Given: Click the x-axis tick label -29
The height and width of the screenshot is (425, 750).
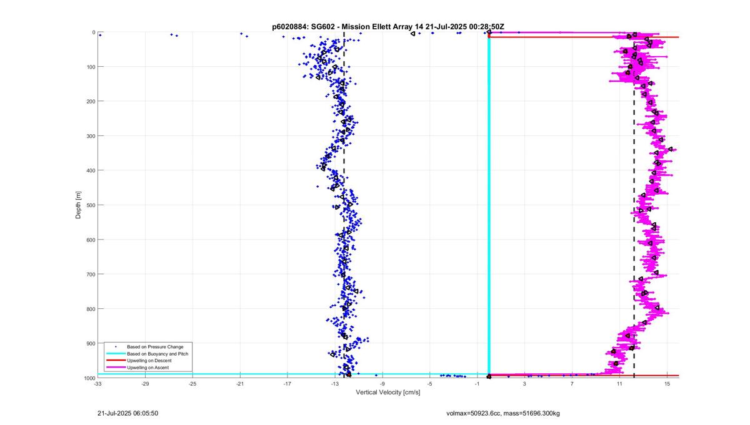Looking at the screenshot, I should click(145, 384).
